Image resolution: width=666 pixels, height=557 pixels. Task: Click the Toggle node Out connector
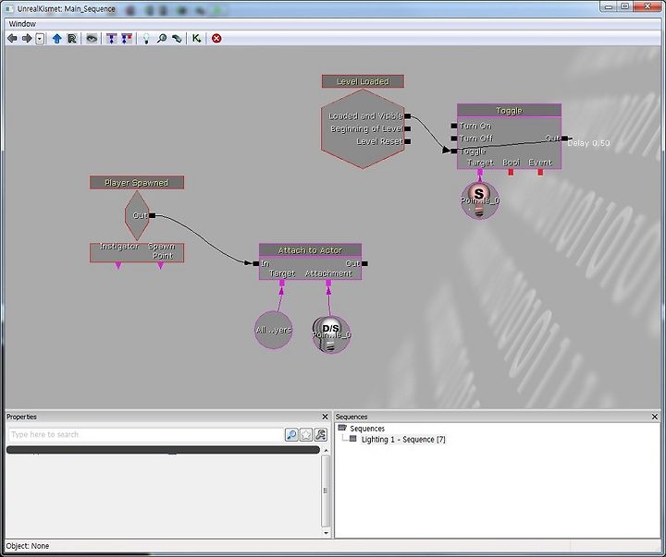564,138
